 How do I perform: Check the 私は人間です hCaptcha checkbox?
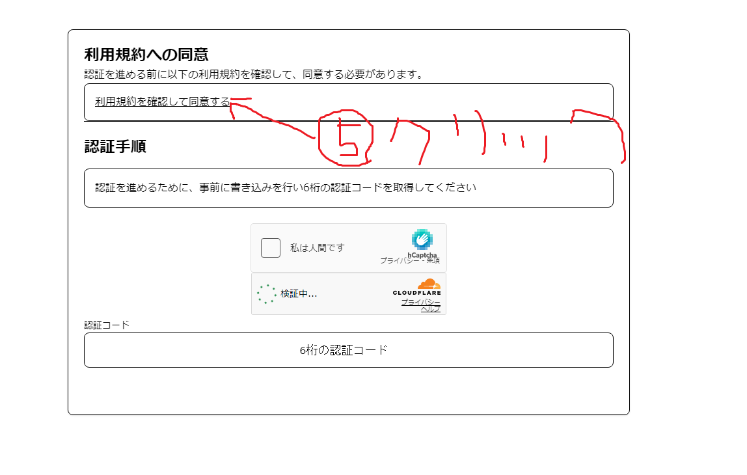click(x=271, y=248)
